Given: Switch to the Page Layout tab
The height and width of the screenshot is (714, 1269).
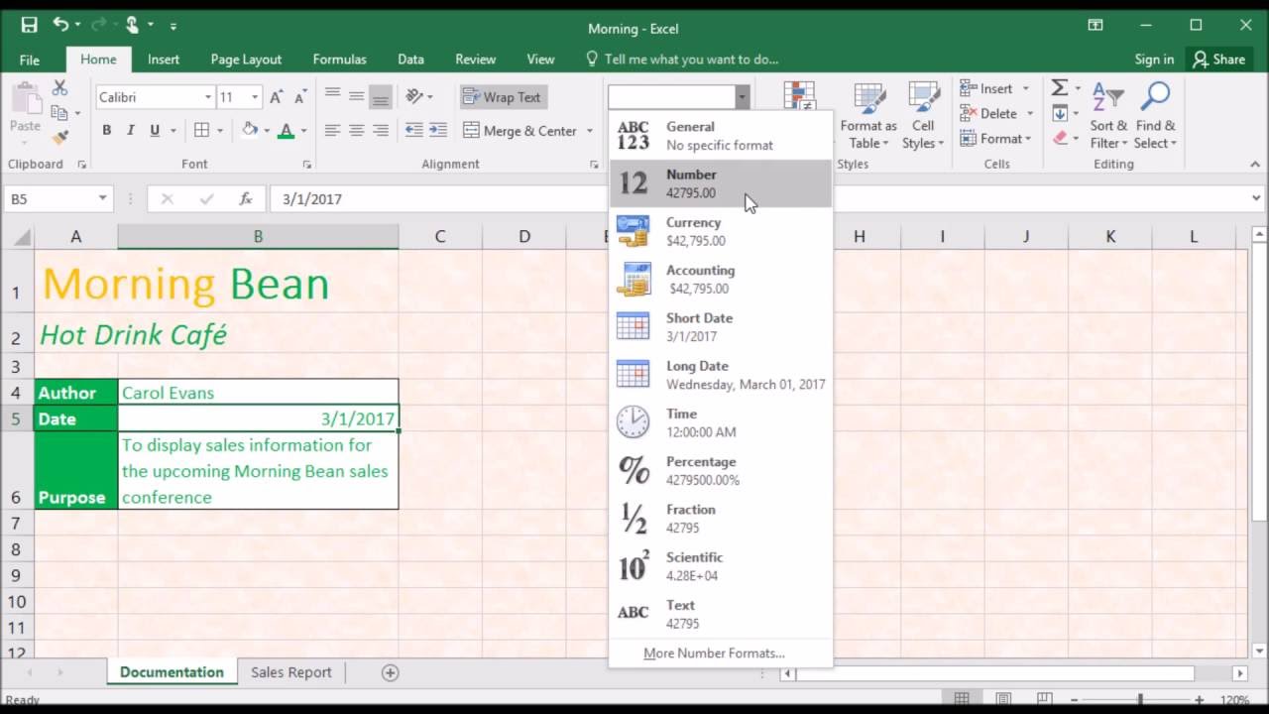Looking at the screenshot, I should 246,59.
